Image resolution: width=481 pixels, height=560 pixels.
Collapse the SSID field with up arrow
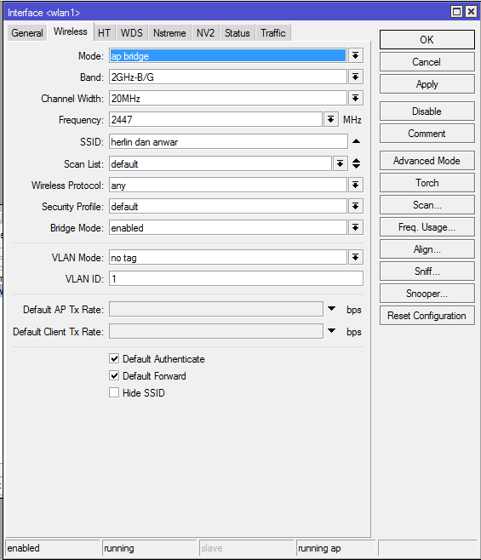(357, 141)
